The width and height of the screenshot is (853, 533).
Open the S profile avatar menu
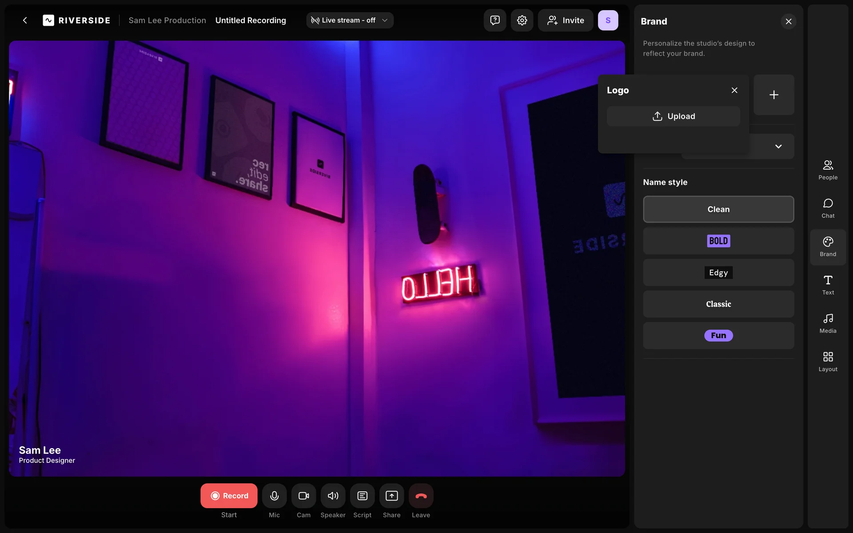pyautogui.click(x=608, y=20)
